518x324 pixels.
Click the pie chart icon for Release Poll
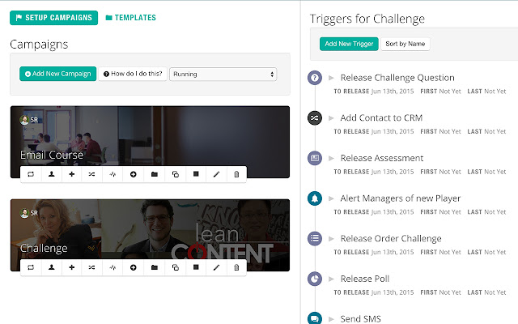[315, 279]
